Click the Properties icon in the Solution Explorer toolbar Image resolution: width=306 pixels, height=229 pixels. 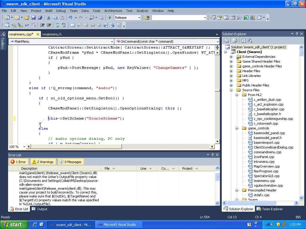coord(227,41)
